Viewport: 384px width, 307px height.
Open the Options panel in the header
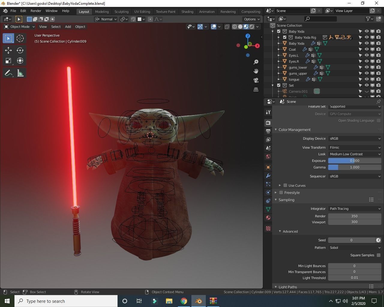[251, 19]
